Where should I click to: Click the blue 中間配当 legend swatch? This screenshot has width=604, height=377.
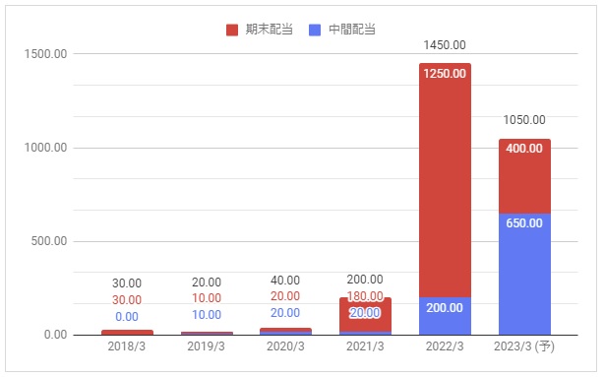click(x=315, y=31)
